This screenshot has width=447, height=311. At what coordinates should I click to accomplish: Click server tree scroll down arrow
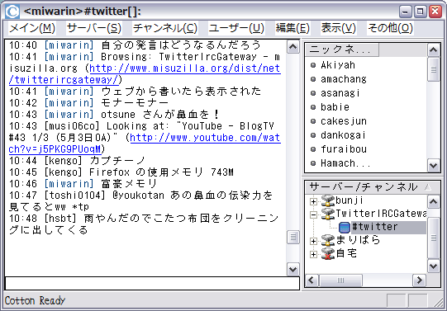(x=434, y=266)
